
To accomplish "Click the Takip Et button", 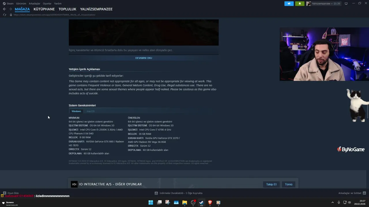I will [271, 184].
